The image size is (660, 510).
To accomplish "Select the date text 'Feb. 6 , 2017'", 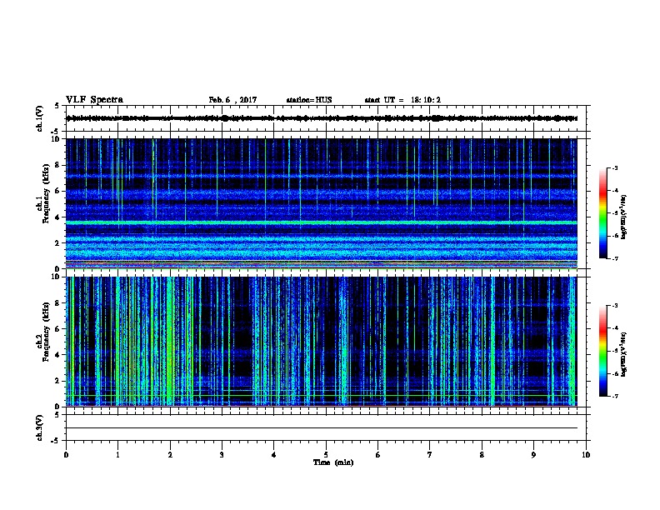I will (x=232, y=100).
